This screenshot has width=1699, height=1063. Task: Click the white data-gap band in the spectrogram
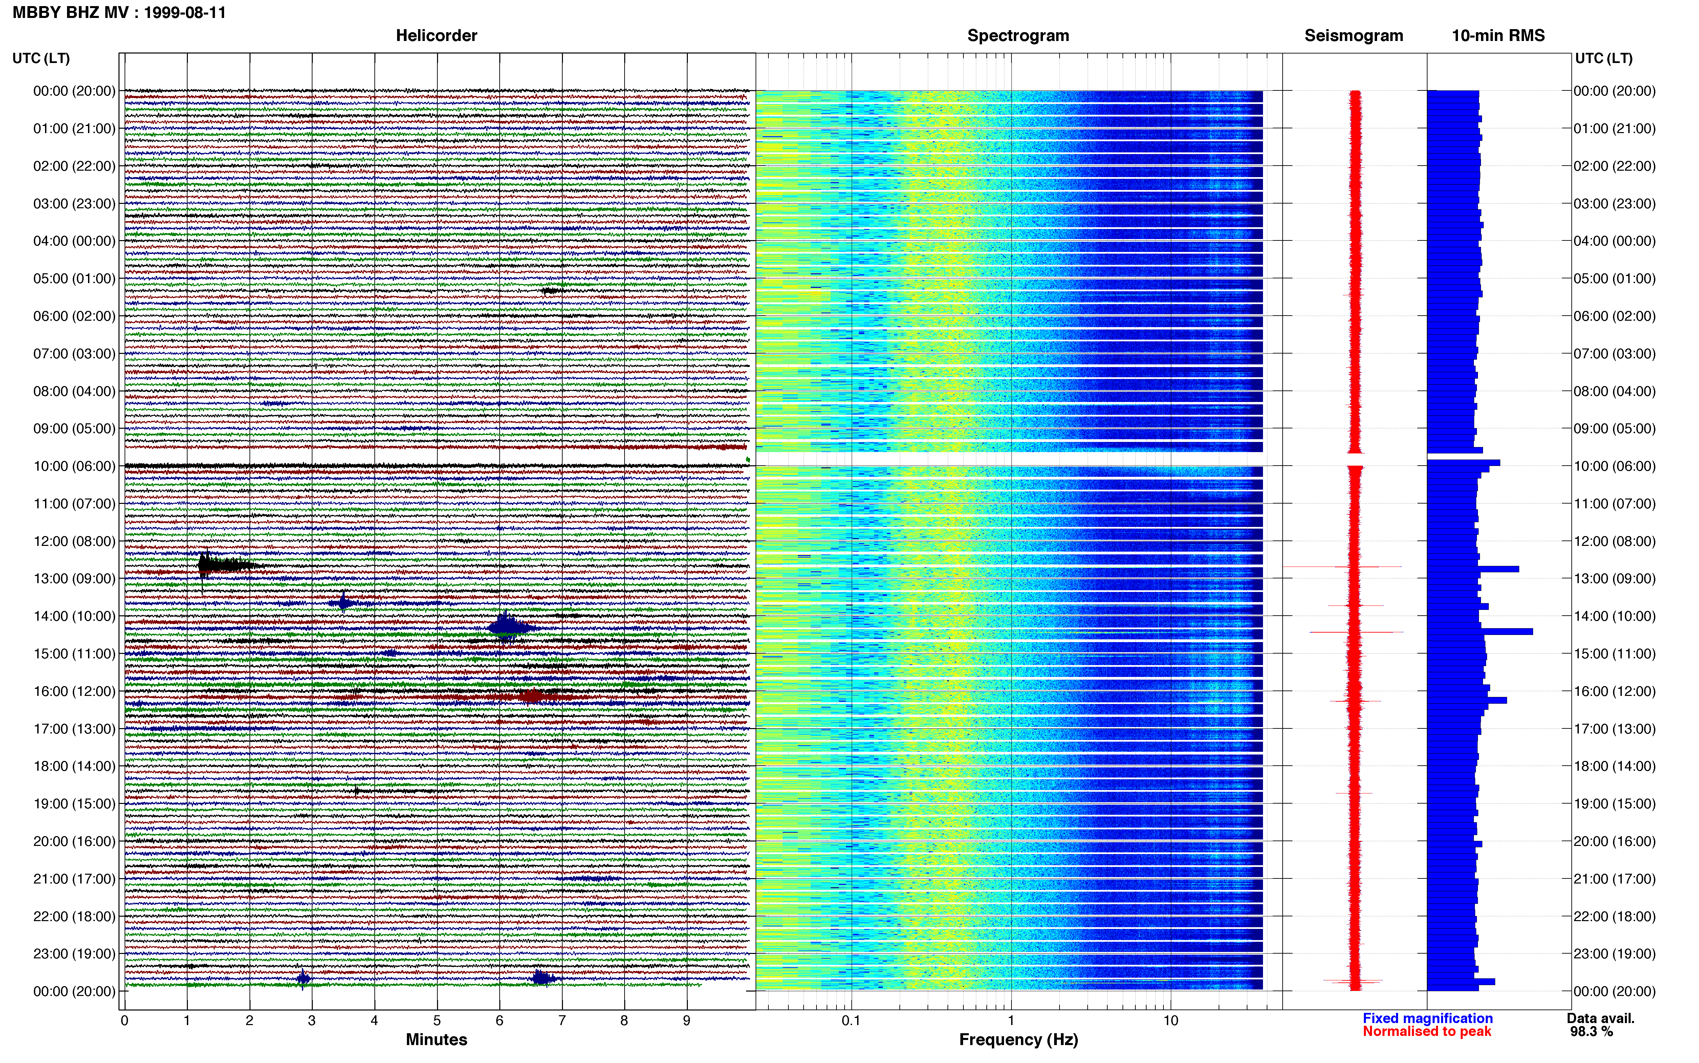pos(1010,459)
